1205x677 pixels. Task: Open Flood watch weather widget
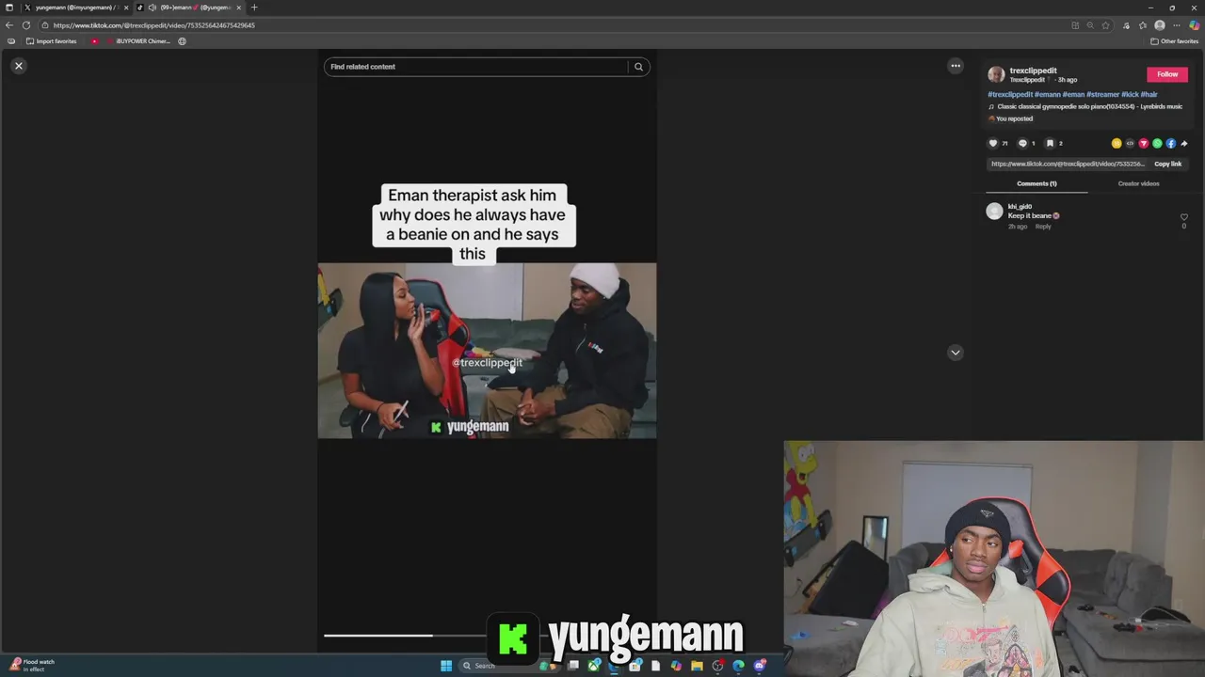pyautogui.click(x=31, y=665)
